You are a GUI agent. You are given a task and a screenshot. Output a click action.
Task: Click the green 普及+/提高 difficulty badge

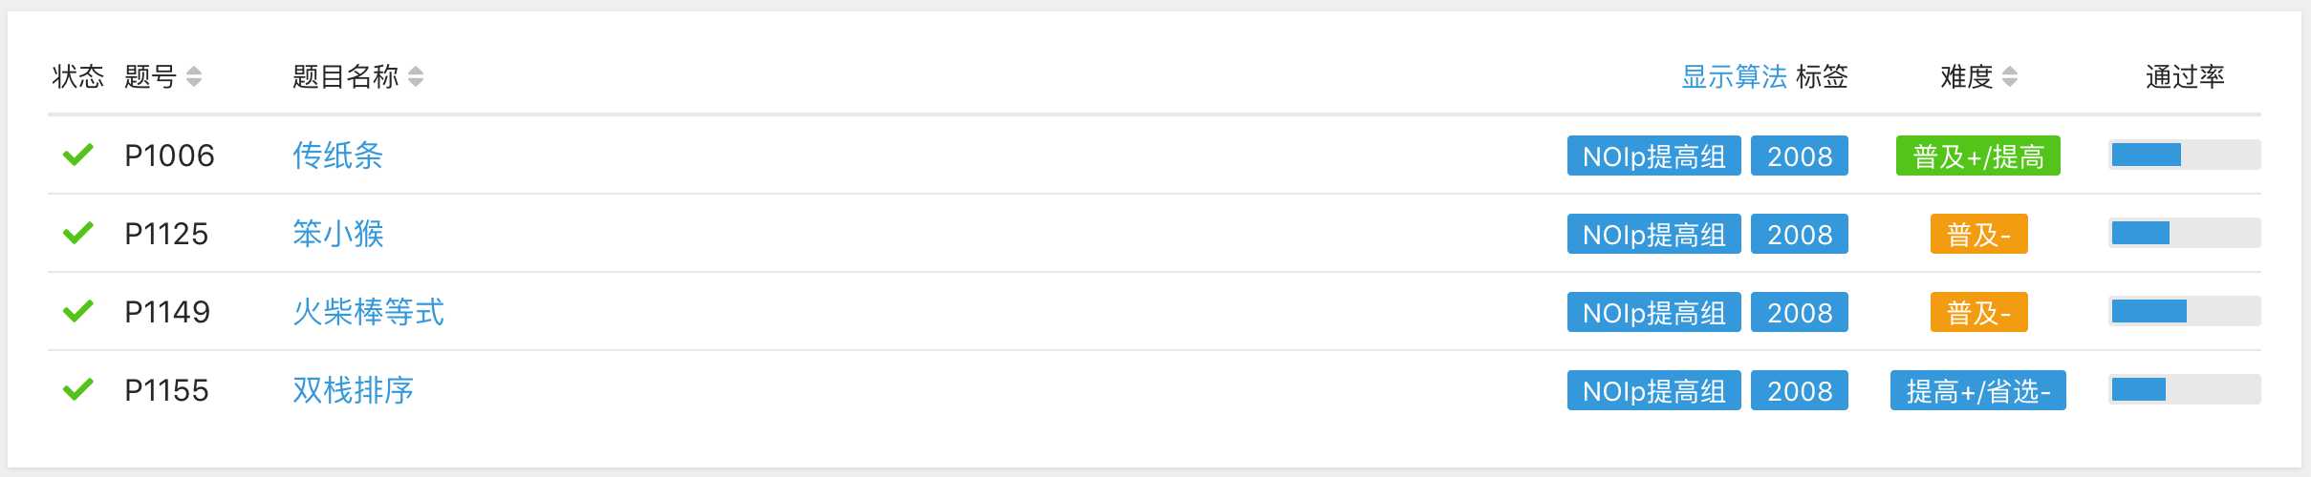pyautogui.click(x=1978, y=156)
